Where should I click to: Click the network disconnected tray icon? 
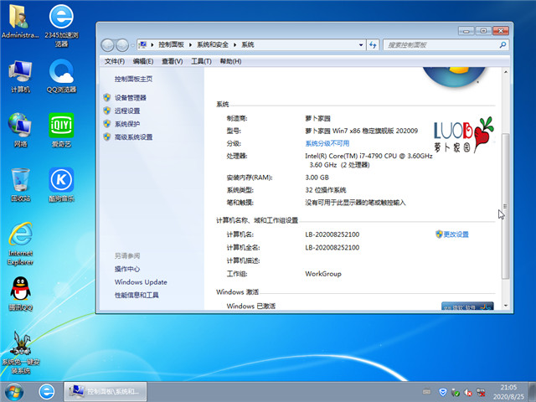pos(481,393)
